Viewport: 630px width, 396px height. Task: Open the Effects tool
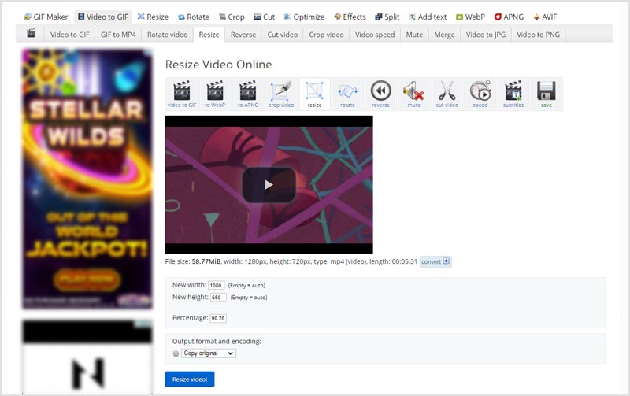(350, 17)
